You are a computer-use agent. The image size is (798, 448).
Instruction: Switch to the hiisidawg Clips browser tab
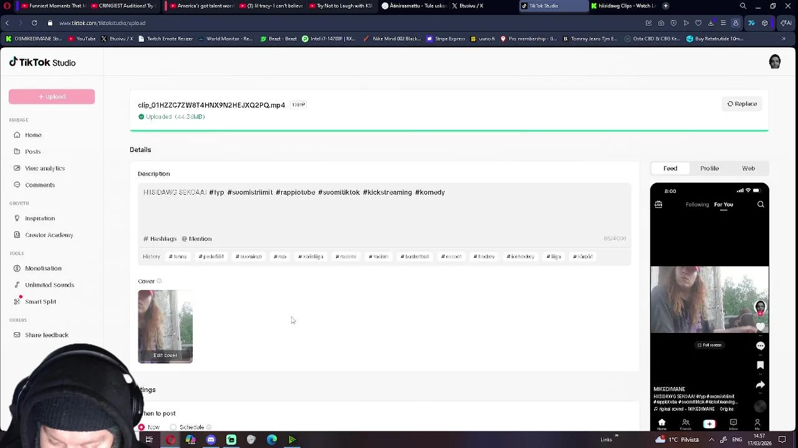(x=622, y=6)
